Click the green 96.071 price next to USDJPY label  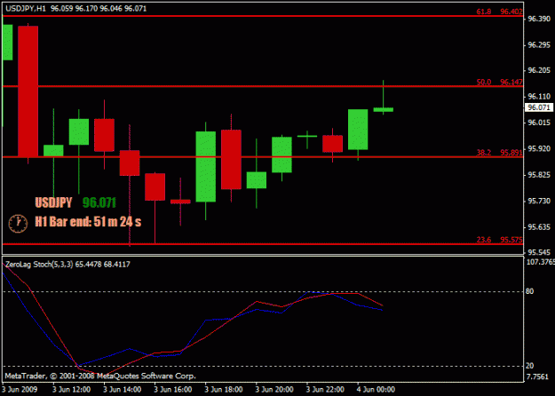tap(99, 202)
